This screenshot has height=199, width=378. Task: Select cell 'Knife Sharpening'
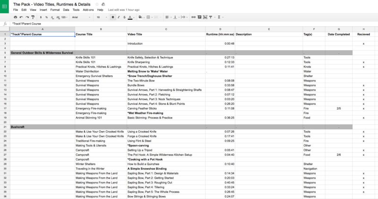[166, 62]
